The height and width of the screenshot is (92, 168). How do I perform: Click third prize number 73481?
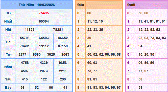(x=25, y=46)
